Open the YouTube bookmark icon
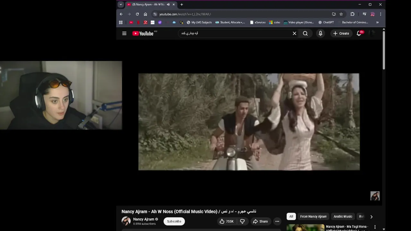The width and height of the screenshot is (411, 231). [131, 22]
